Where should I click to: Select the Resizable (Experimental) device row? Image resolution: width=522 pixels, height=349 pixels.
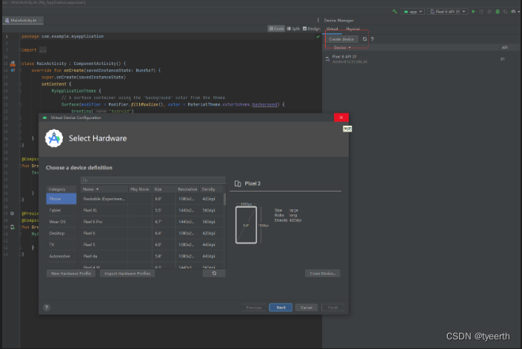click(x=152, y=199)
